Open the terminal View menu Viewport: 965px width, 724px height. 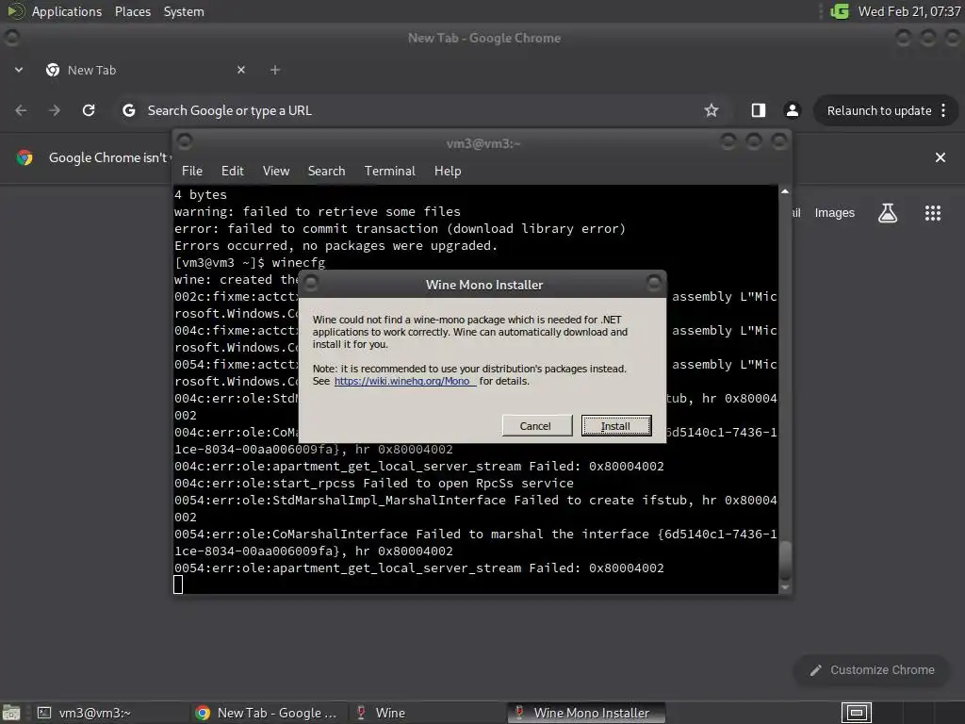(x=276, y=171)
